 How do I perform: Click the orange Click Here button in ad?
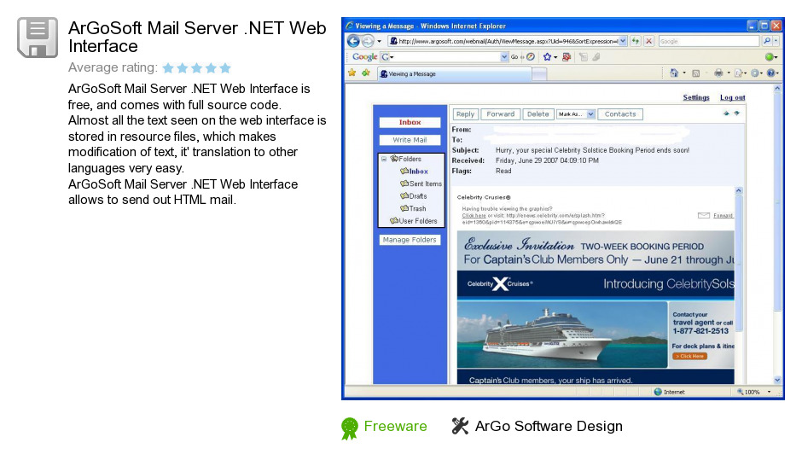coord(690,356)
